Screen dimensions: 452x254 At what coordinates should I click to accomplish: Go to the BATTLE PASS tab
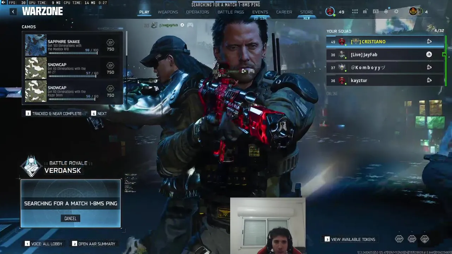click(231, 12)
